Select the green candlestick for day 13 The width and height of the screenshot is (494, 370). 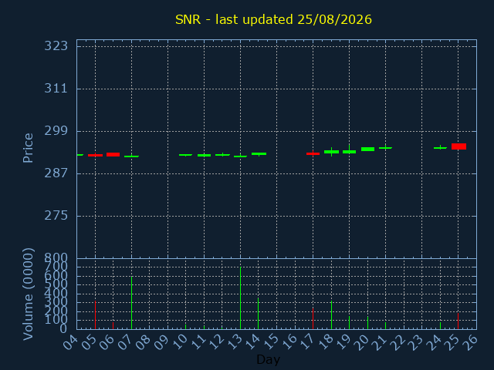[x=240, y=156]
